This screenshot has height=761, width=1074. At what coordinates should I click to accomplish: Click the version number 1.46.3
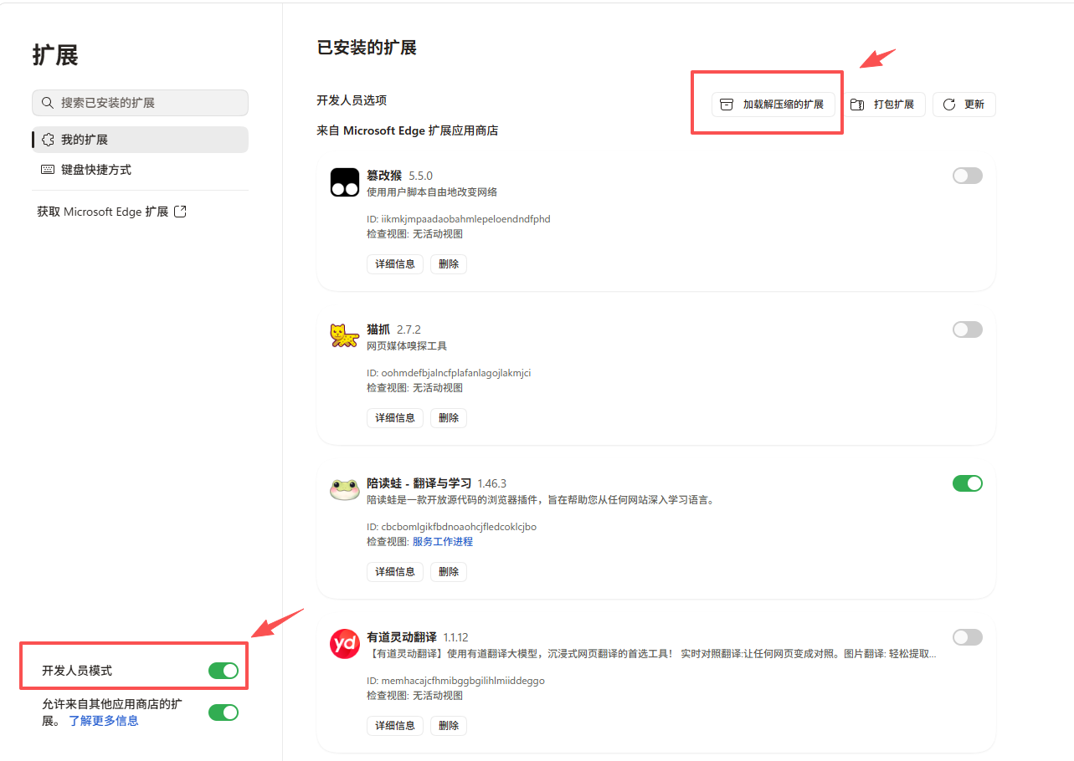click(x=492, y=484)
